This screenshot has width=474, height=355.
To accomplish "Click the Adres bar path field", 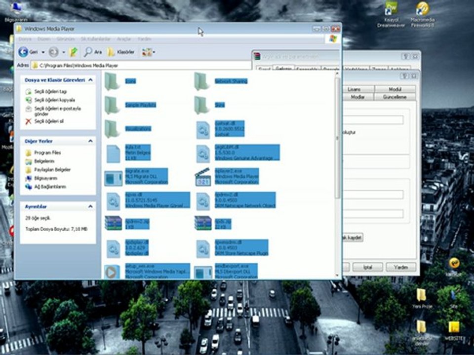I will (141, 66).
